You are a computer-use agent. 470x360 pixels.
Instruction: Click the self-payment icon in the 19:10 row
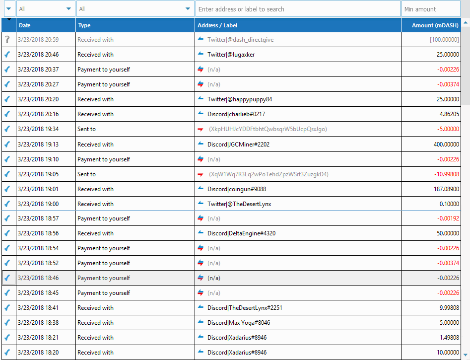(x=201, y=159)
